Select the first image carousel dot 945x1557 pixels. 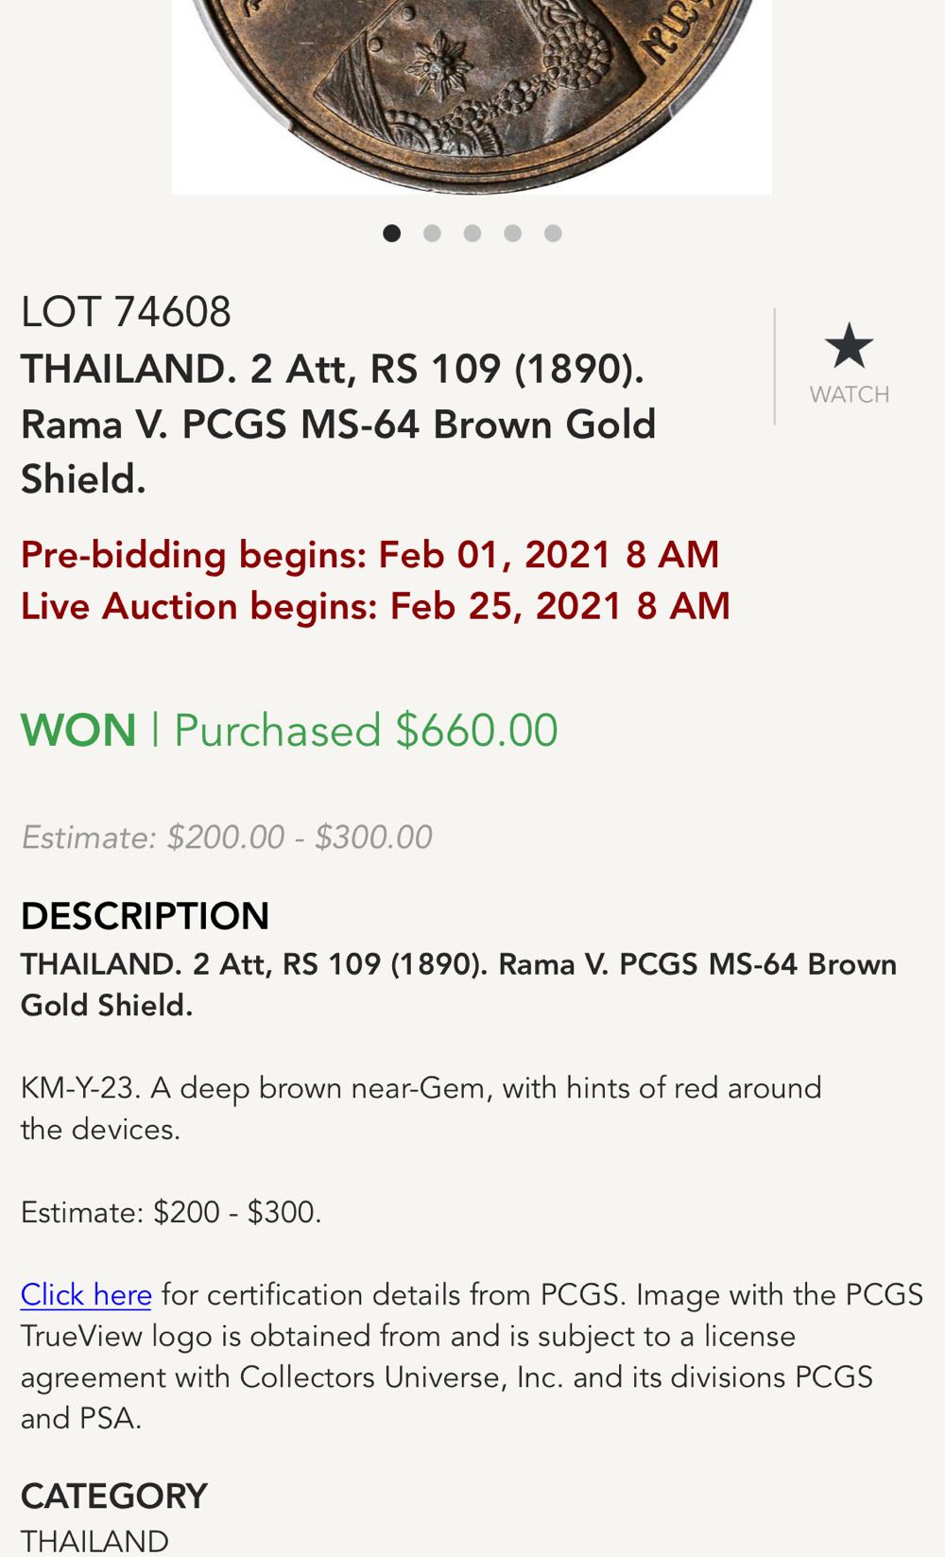click(391, 234)
